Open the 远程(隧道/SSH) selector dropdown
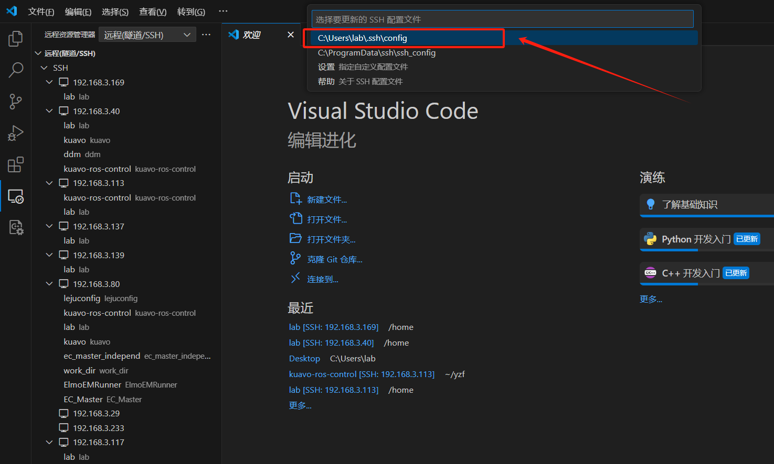The height and width of the screenshot is (464, 774). (x=147, y=34)
